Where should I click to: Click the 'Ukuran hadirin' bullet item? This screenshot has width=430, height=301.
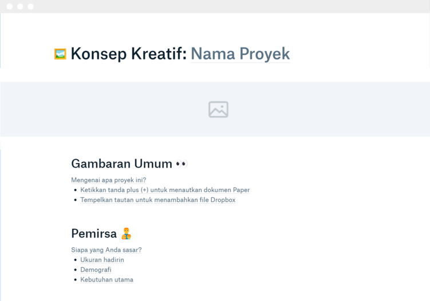tap(102, 260)
